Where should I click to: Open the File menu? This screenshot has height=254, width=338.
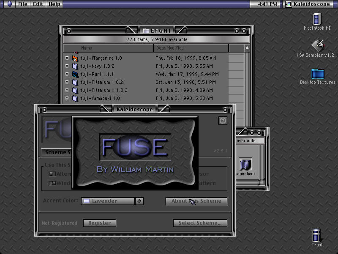[x=23, y=4]
